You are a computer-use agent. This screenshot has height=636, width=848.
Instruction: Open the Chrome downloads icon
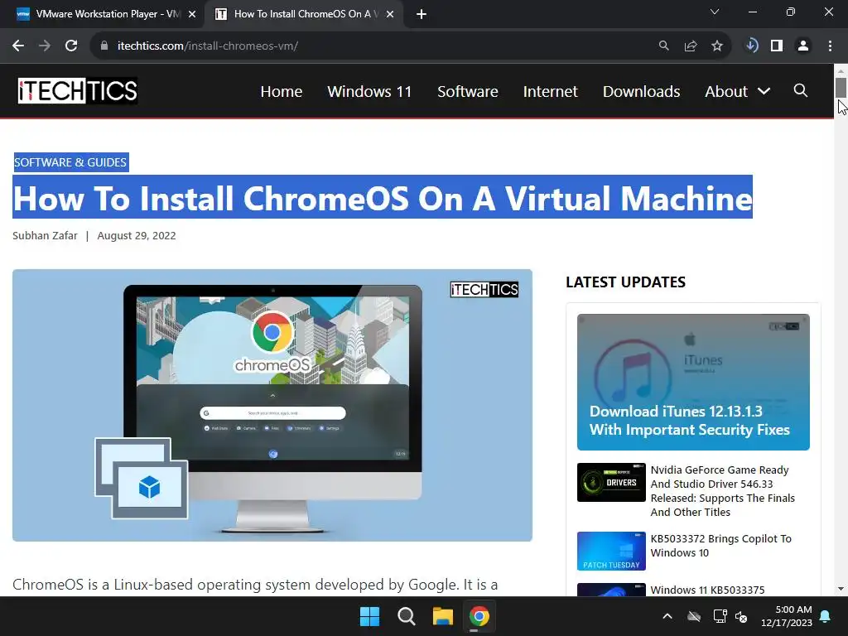coord(751,46)
